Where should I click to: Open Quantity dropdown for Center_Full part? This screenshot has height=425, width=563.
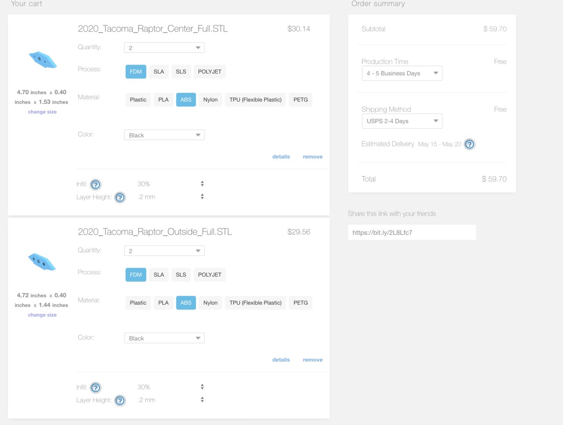pos(165,47)
